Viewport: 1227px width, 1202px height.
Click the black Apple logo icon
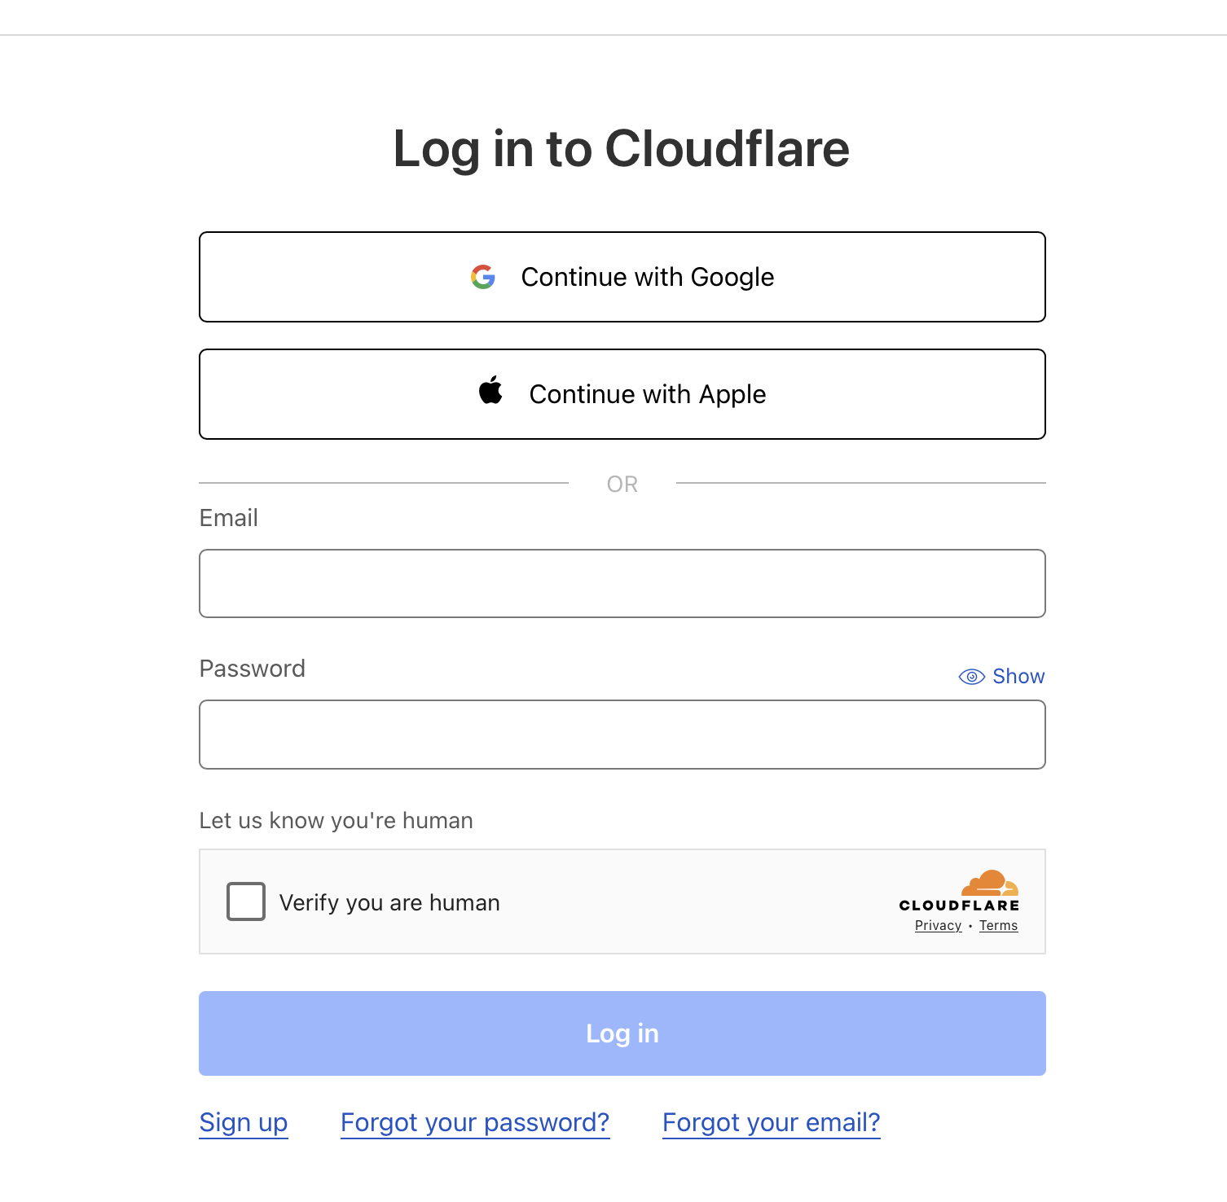(x=490, y=391)
